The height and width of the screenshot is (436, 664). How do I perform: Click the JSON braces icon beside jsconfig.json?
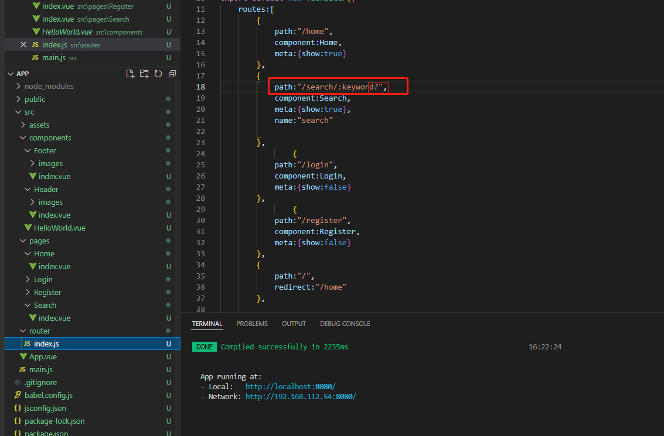18,408
